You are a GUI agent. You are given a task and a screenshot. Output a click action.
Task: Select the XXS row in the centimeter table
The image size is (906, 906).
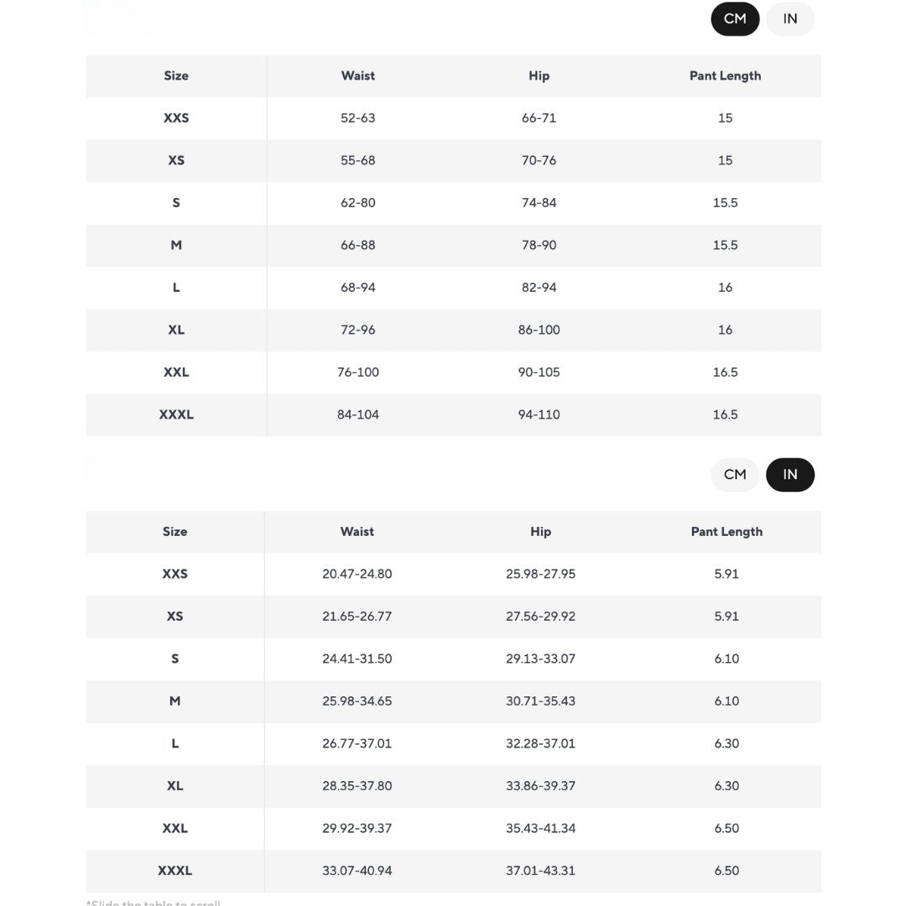pos(176,118)
